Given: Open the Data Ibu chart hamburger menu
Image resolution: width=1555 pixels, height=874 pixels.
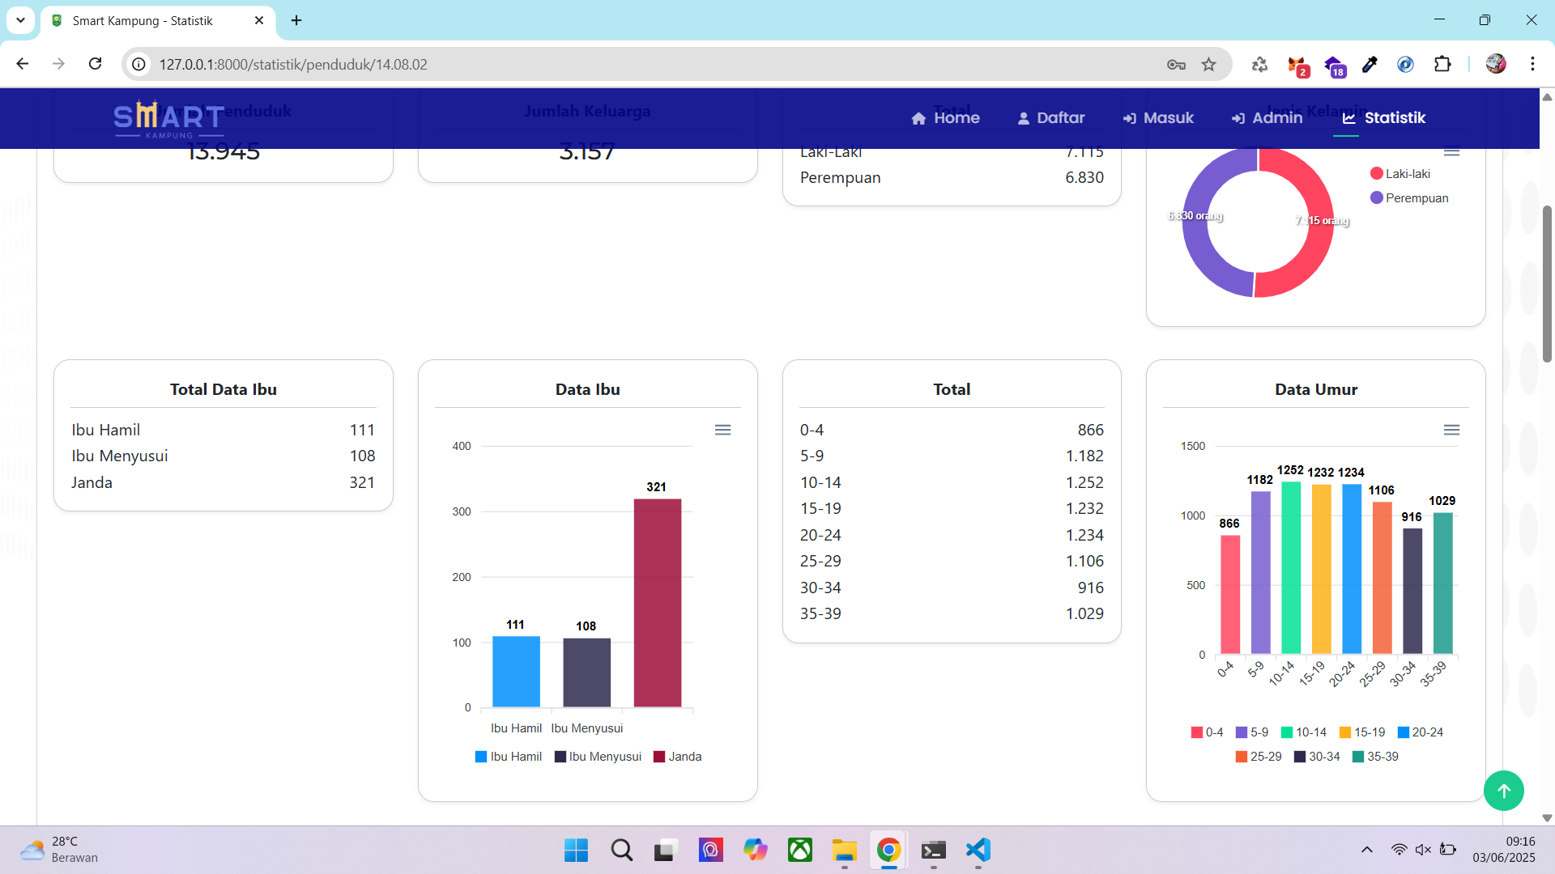Looking at the screenshot, I should click(x=722, y=430).
